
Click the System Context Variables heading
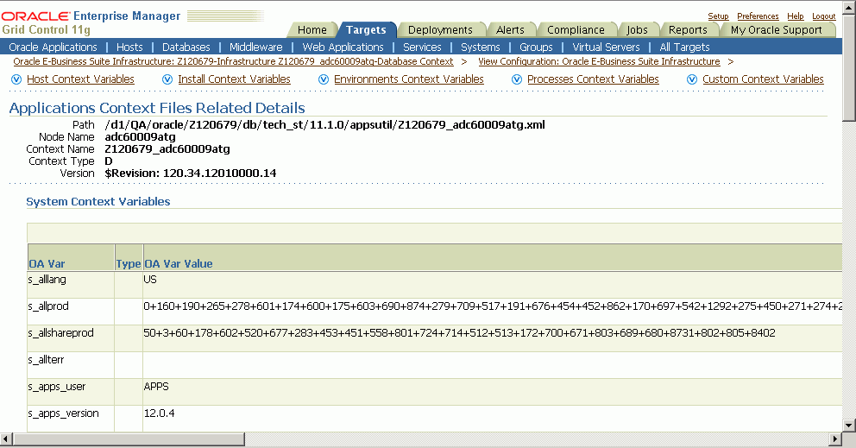(98, 202)
